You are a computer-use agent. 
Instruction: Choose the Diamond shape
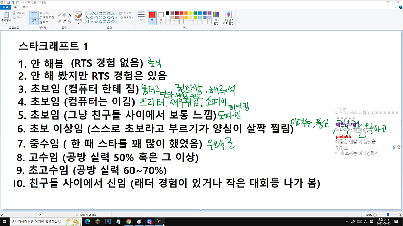pyautogui.click(x=92, y=18)
